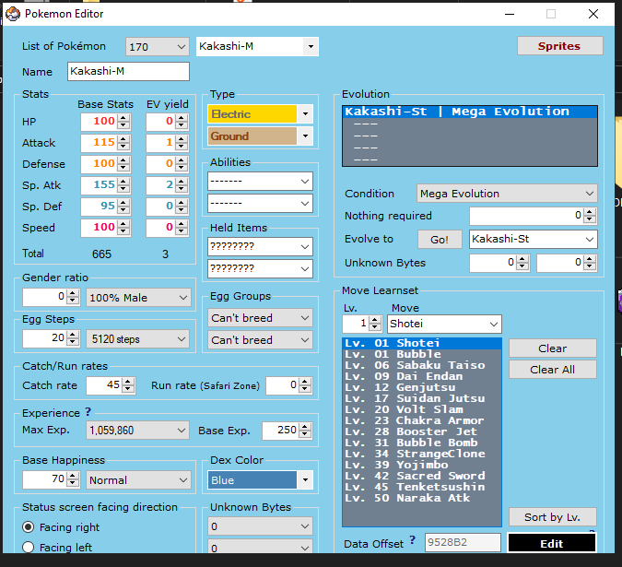Image resolution: width=622 pixels, height=567 pixels.
Task: Select the Kakashi-St Mega Evolution entry
Action: click(x=470, y=112)
